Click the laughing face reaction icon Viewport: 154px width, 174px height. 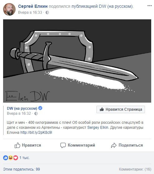pos(11,158)
